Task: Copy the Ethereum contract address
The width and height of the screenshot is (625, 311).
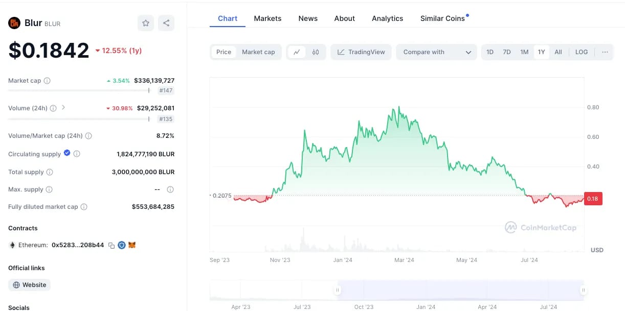Action: [x=111, y=245]
